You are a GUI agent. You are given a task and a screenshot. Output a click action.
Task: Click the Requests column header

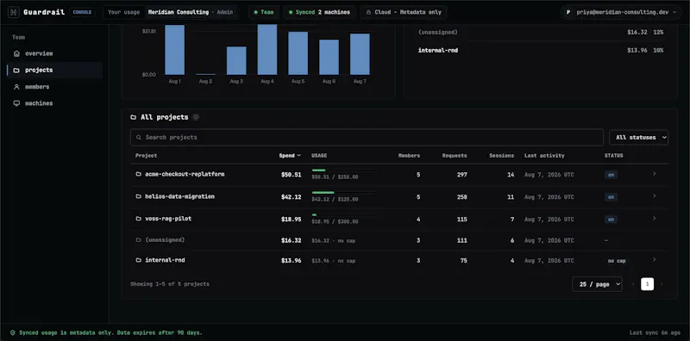(455, 156)
